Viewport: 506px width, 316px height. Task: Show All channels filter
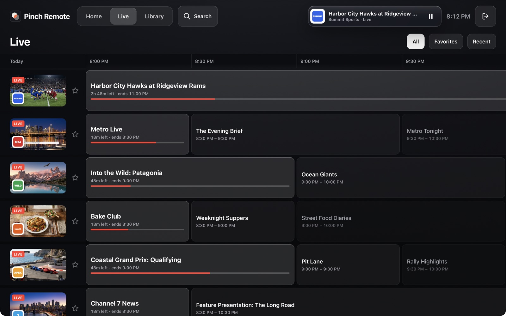416,41
